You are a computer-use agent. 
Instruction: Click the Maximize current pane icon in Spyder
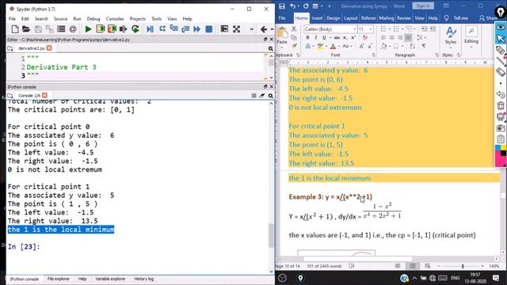224,29
